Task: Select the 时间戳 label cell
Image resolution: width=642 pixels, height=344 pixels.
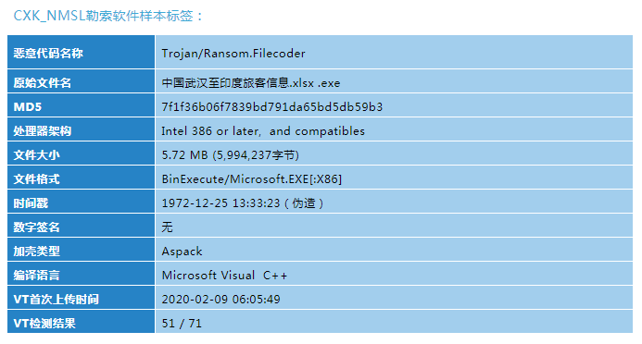Action: coord(82,202)
